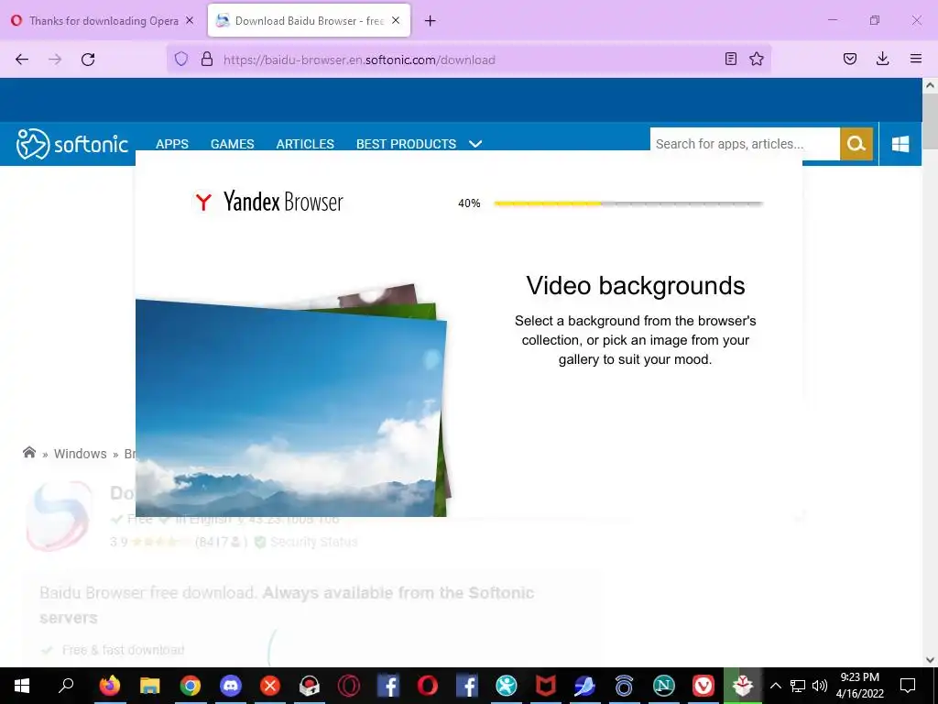Open the Windows Start menu
Image resolution: width=938 pixels, height=704 pixels.
[22, 686]
